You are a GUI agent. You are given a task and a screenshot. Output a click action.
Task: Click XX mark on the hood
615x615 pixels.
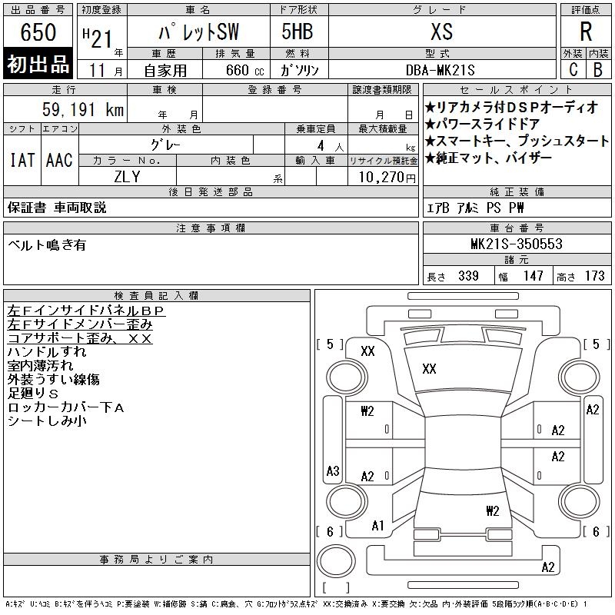pos(429,369)
